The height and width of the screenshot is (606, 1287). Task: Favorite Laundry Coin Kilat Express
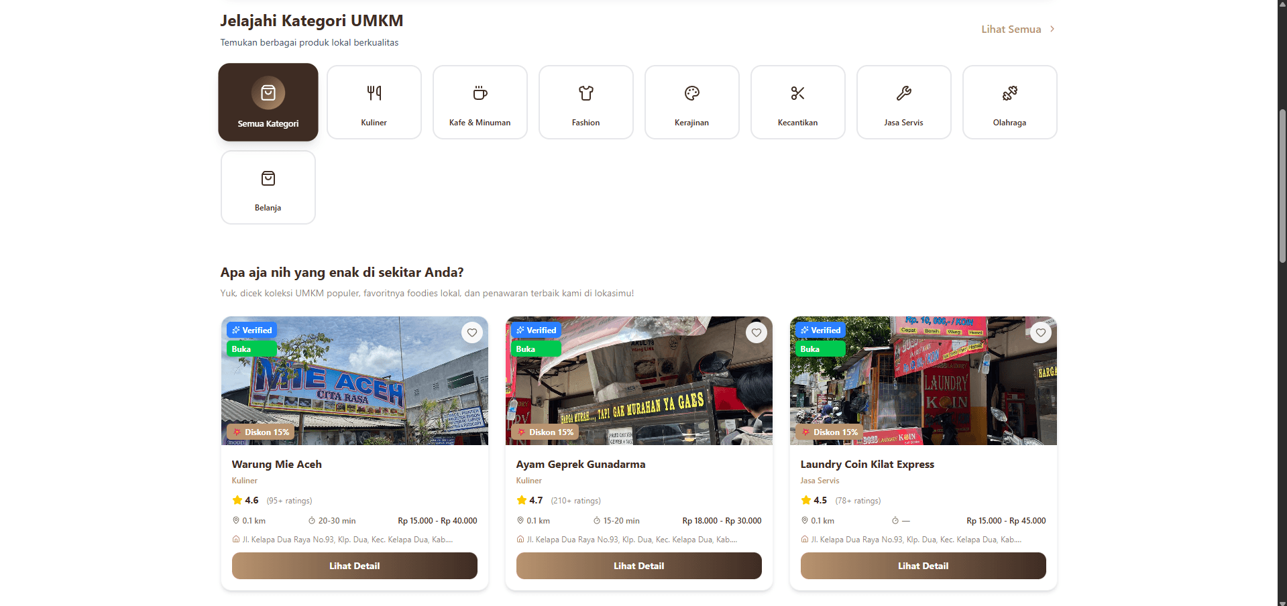click(x=1040, y=332)
